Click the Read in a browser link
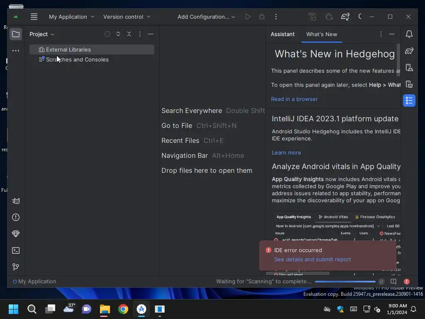Screen dimensions: 425x319 click(x=294, y=99)
